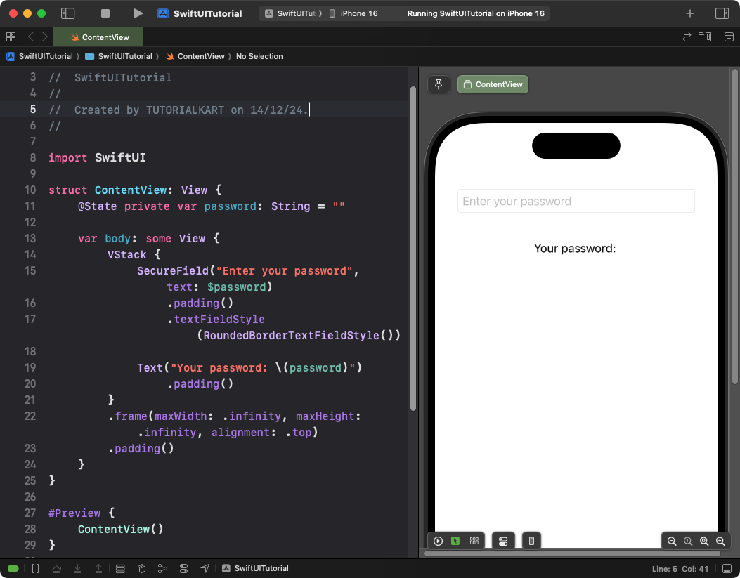Click the canvas vertical scrollbar
Viewport: 740px width, 578px height.
pos(734,226)
